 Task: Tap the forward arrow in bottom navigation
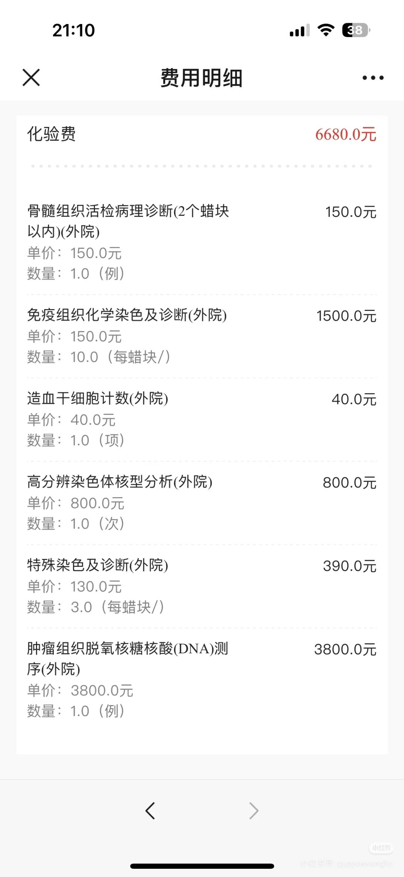pos(254,811)
